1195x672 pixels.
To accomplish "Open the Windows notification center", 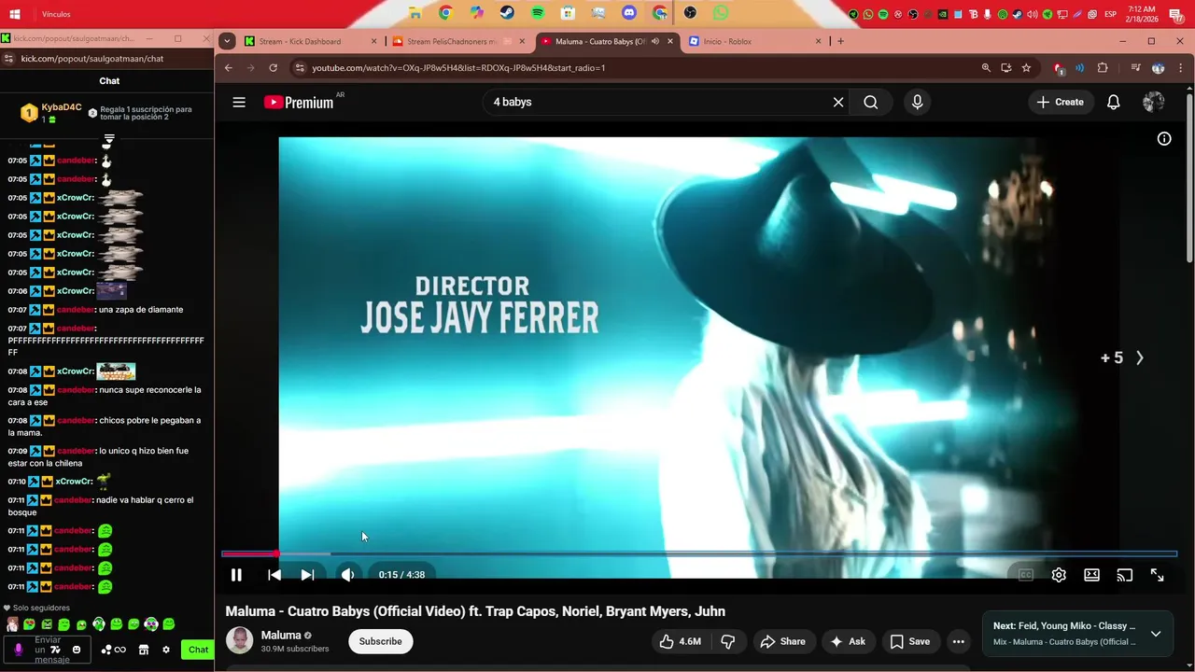I will (x=1176, y=14).
